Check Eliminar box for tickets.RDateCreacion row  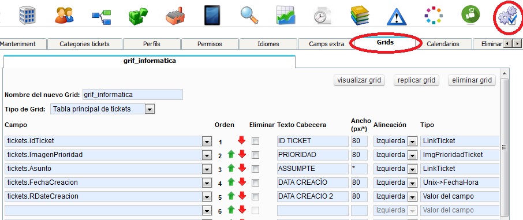click(x=255, y=197)
